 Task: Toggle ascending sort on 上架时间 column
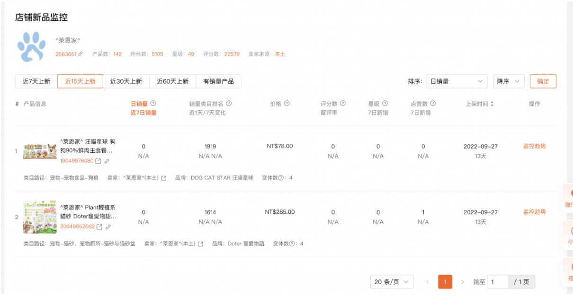(x=492, y=103)
